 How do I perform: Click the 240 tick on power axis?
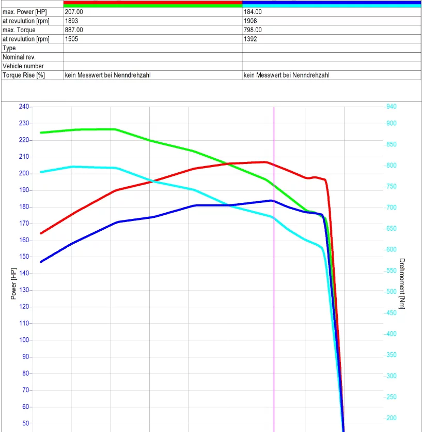(24, 107)
